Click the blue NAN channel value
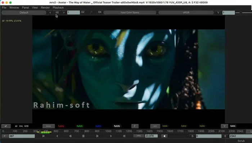252x143 pixels. tap(98, 126)
